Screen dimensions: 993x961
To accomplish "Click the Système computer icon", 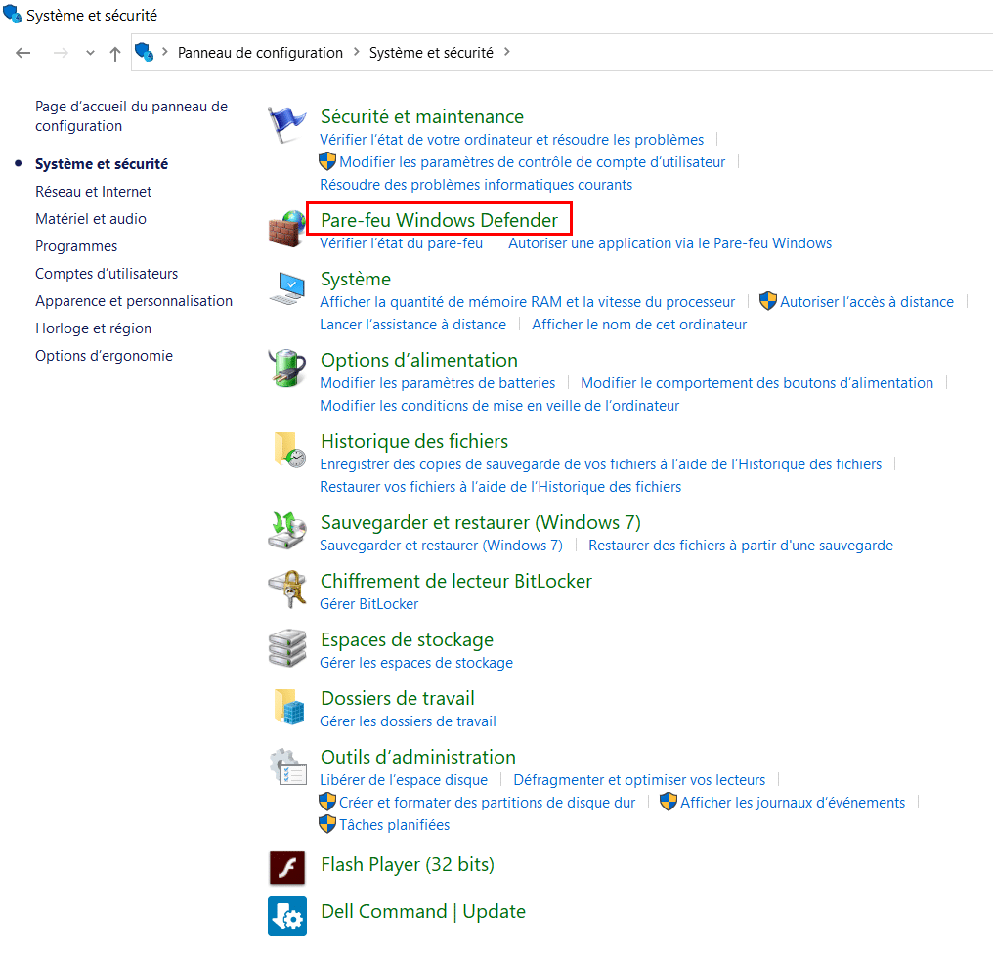I will pyautogui.click(x=287, y=288).
